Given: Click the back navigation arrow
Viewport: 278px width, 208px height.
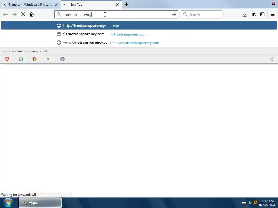Looking at the screenshot, I should (5, 15).
